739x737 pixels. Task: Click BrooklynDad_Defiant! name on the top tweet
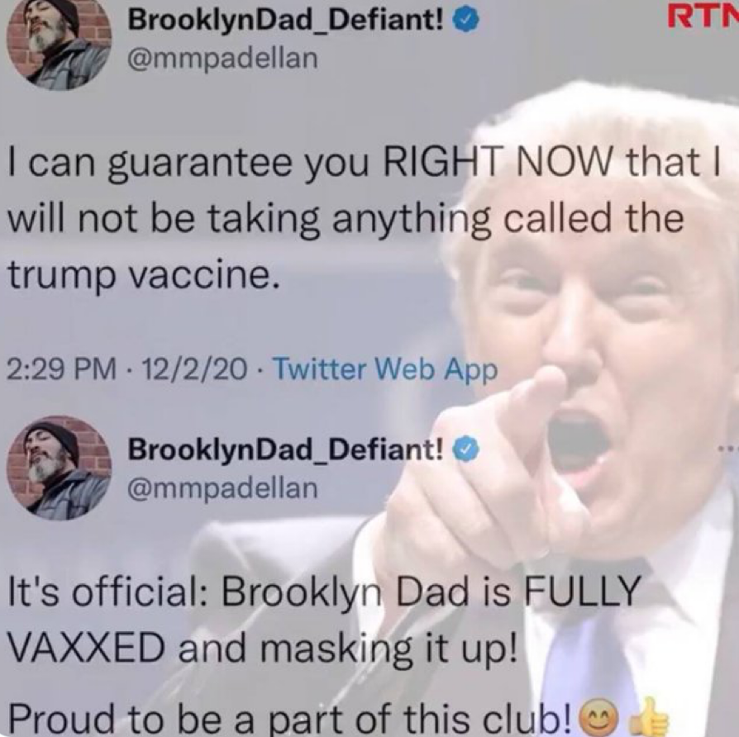tap(286, 21)
